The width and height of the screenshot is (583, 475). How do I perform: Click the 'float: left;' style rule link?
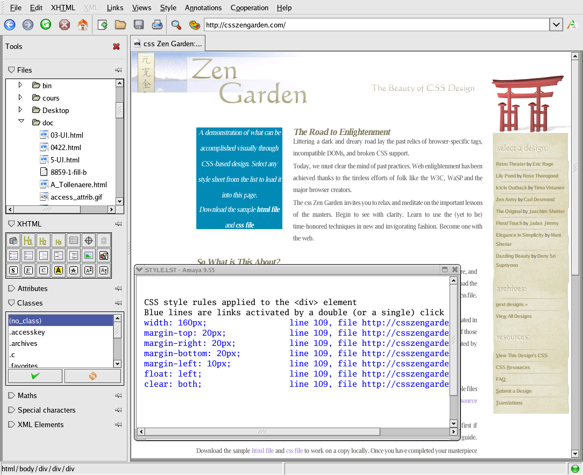click(x=173, y=374)
